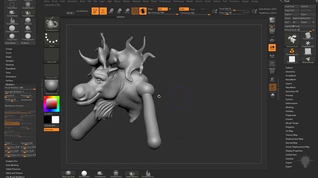
Task: Toggle the Gizmo 3D button
Action: [x=135, y=11]
